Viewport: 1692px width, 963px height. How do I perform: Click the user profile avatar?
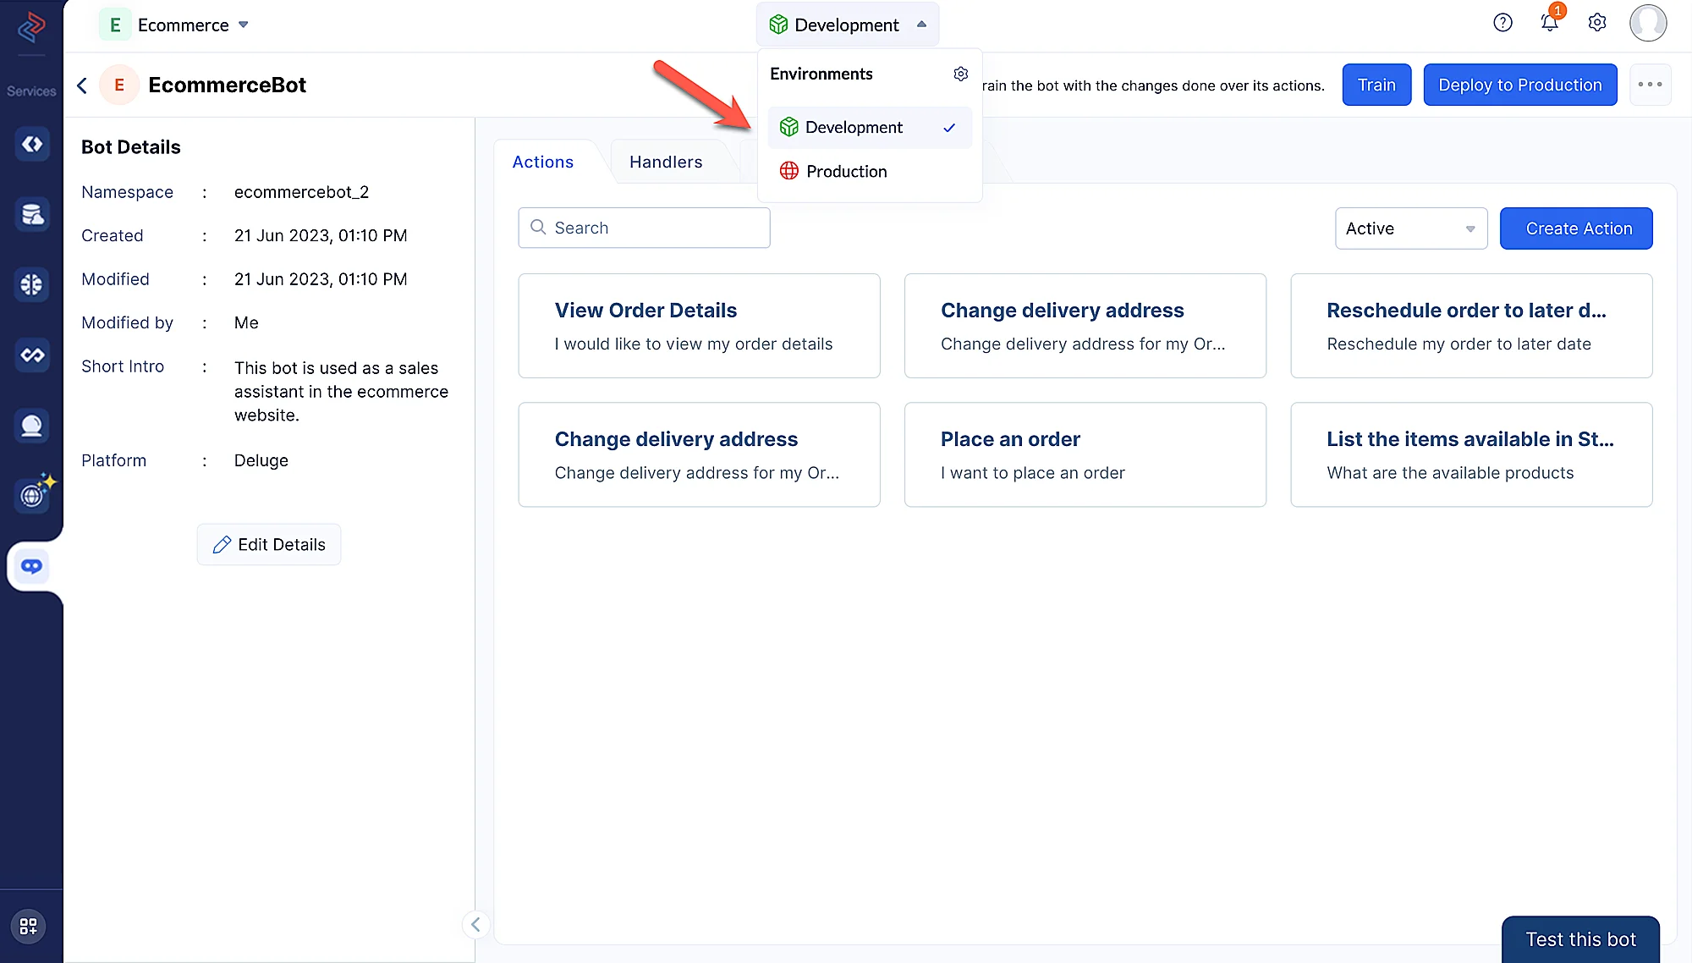click(1647, 23)
